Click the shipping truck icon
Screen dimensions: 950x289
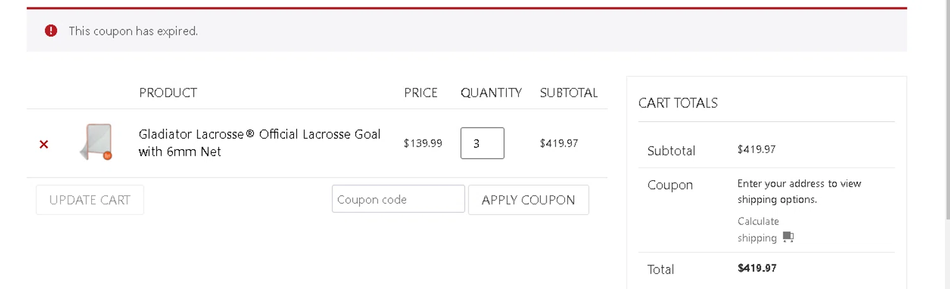[788, 237]
